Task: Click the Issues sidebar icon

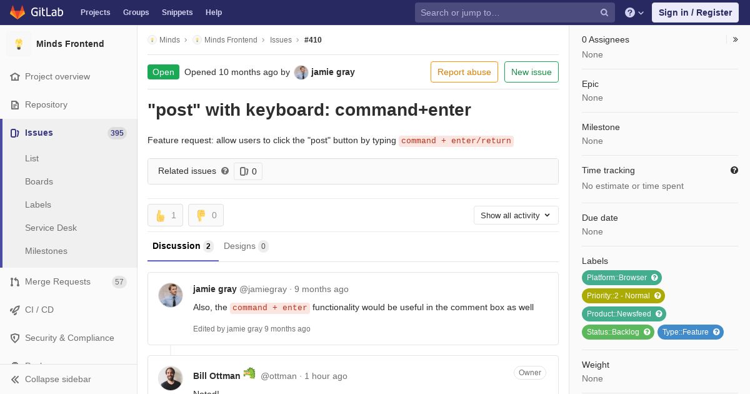Action: tap(15, 133)
